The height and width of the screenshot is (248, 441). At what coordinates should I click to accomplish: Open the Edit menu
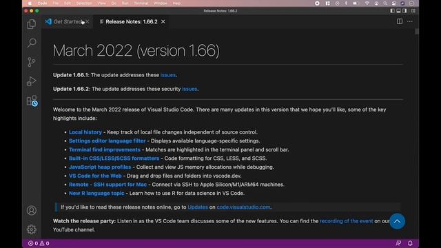(68, 3)
